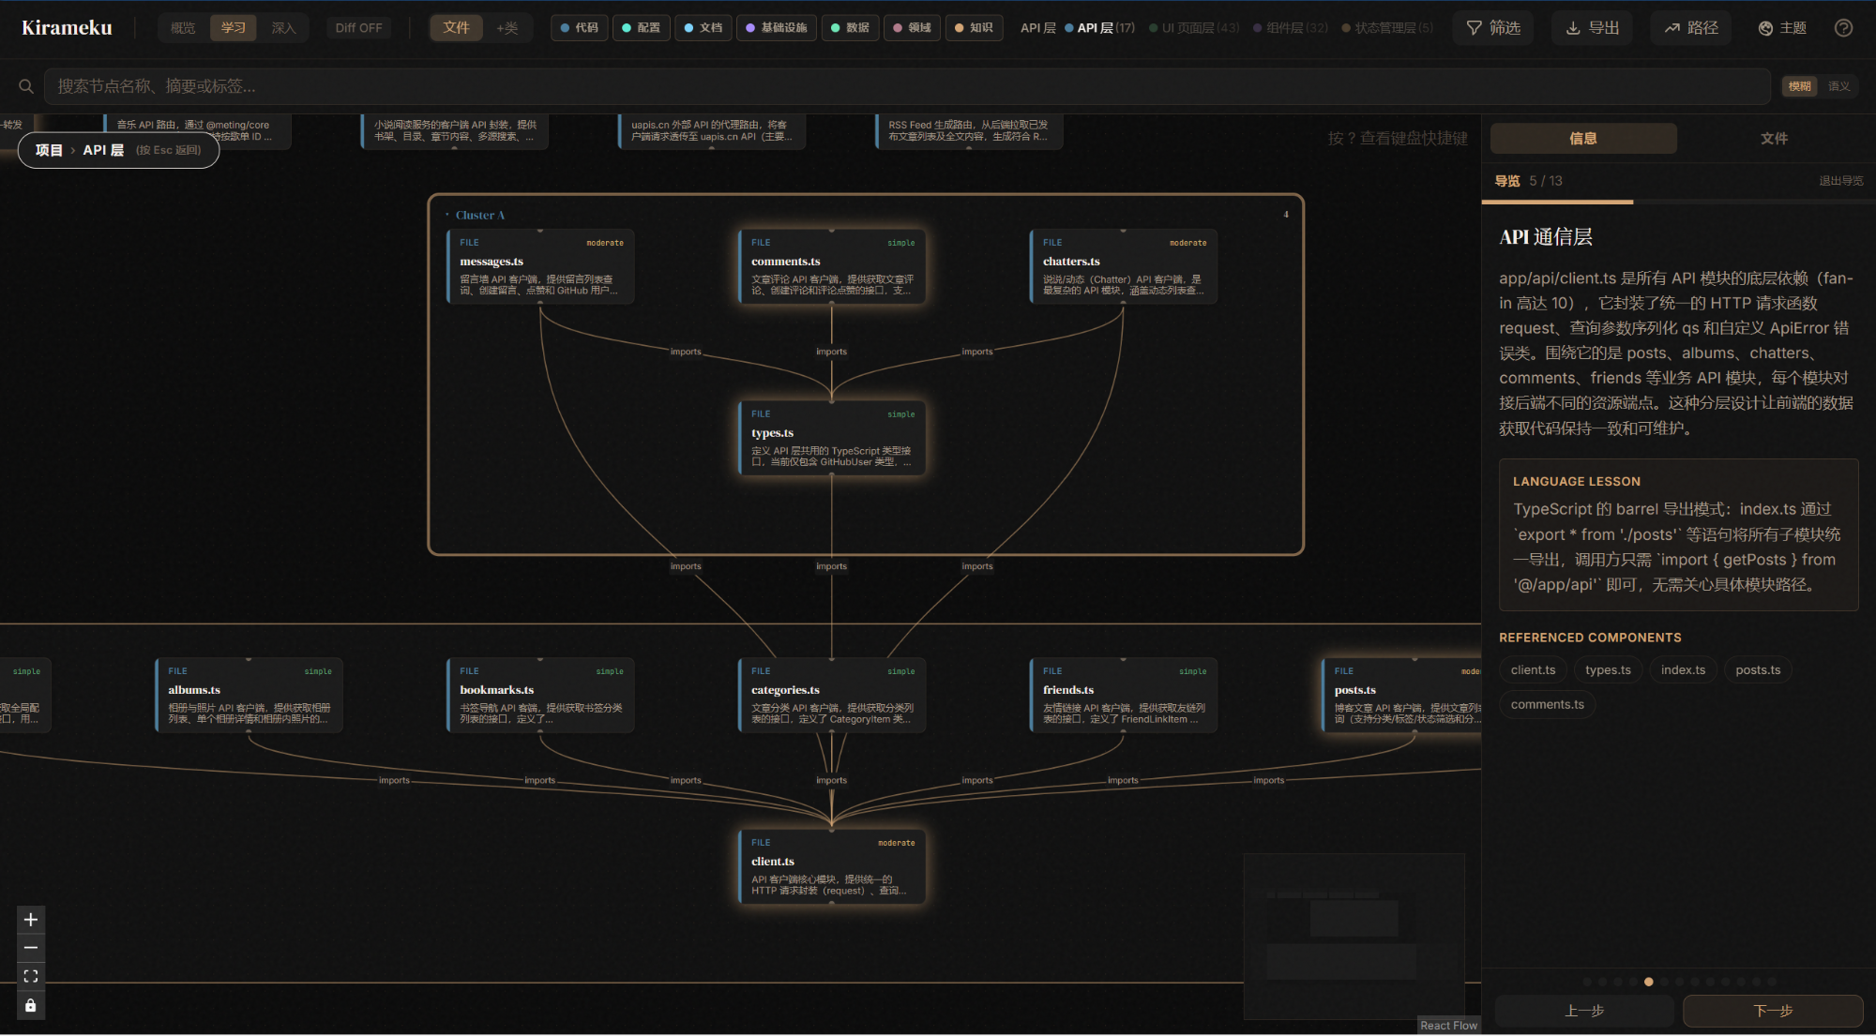Toggle the canvas lock icon
This screenshot has height=1036, width=1876.
click(x=31, y=1005)
